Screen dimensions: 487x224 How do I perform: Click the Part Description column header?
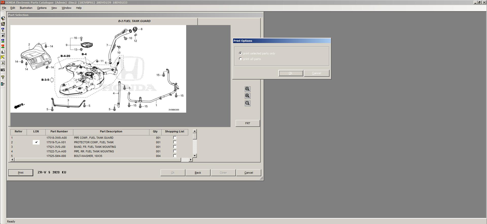pos(111,132)
